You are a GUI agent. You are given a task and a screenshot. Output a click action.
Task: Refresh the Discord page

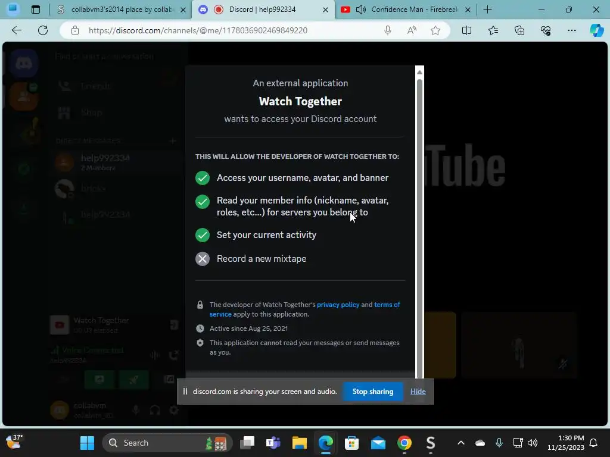click(43, 30)
